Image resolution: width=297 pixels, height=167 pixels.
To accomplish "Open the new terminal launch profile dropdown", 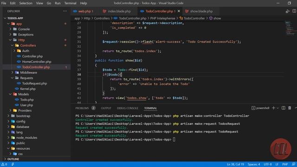I will [x=278, y=108].
